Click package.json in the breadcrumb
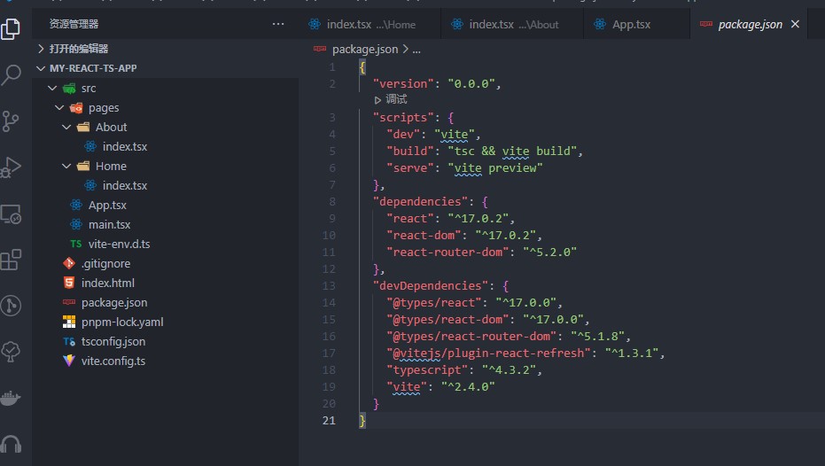Screen dimensions: 825x466 [x=364, y=49]
